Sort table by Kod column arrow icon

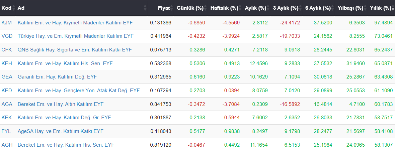14,8
